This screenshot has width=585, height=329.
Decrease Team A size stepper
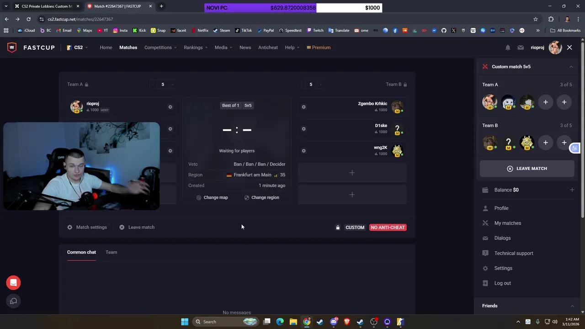(153, 85)
